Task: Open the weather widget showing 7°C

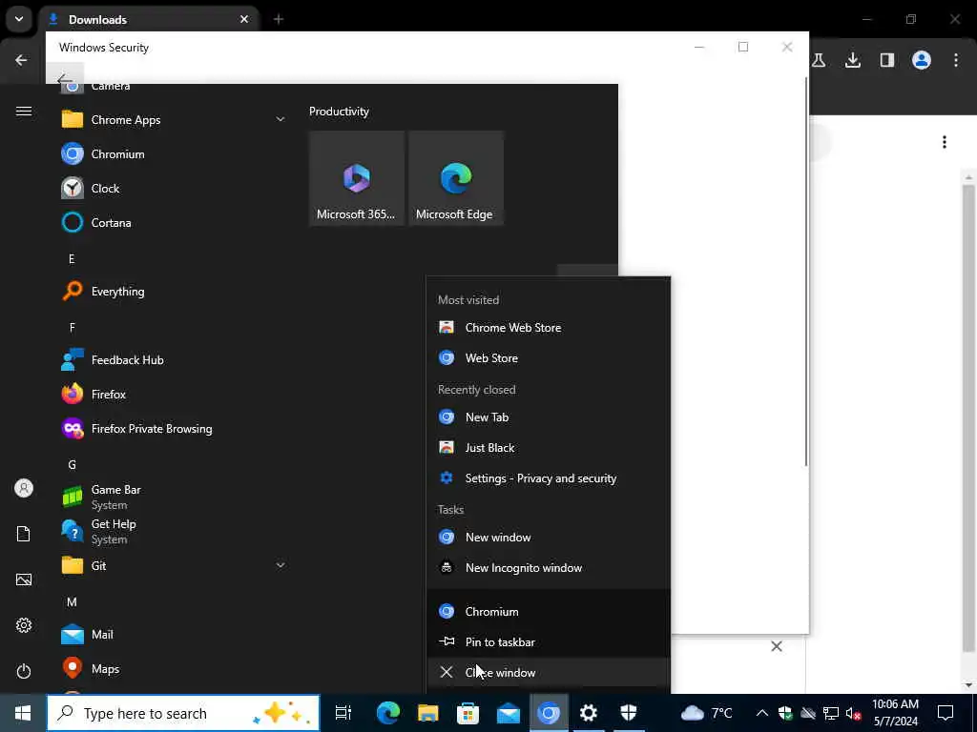Action: pos(707,713)
